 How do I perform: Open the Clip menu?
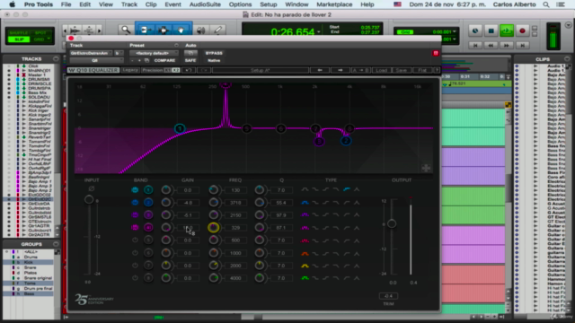coord(151,4)
